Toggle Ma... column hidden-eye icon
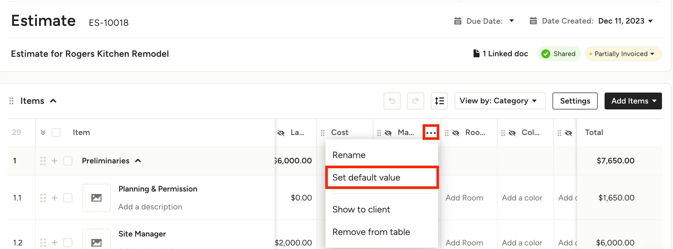 388,133
